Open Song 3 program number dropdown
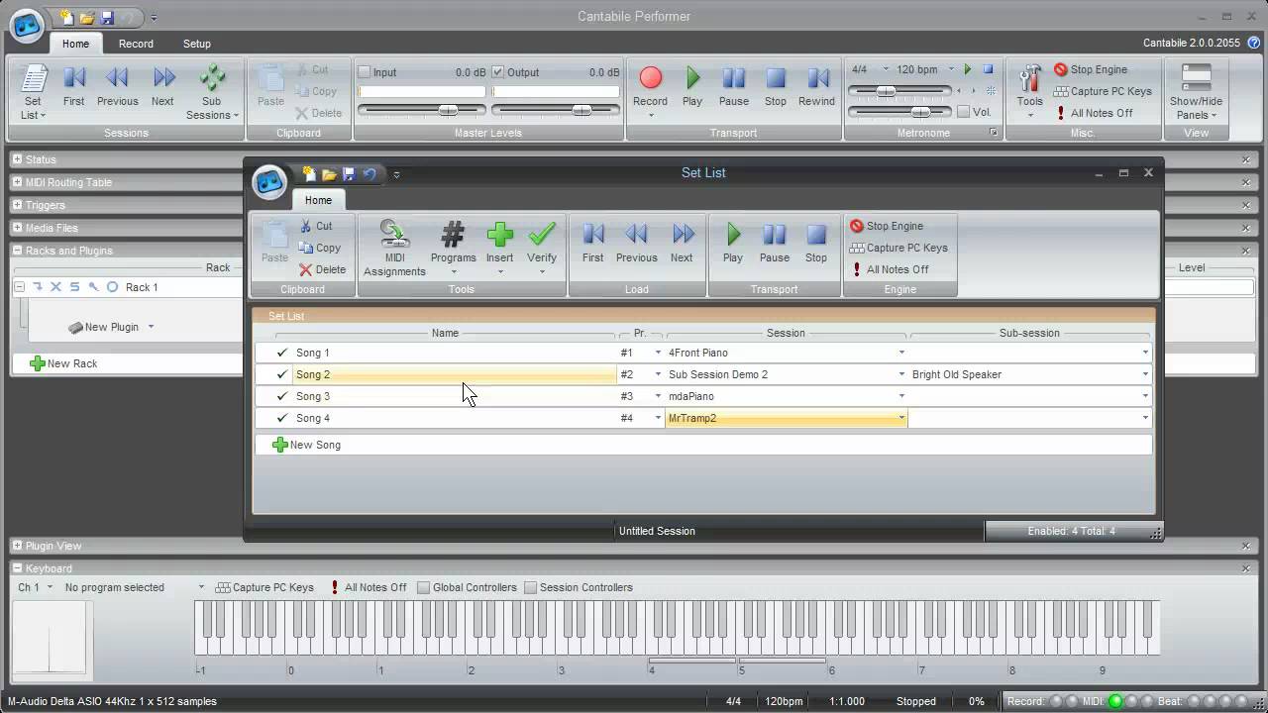This screenshot has height=713, width=1268. click(658, 396)
